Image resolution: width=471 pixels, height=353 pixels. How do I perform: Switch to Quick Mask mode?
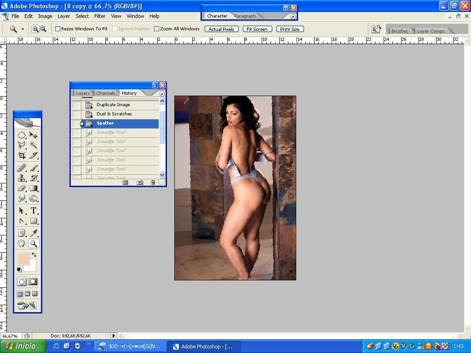click(x=33, y=282)
